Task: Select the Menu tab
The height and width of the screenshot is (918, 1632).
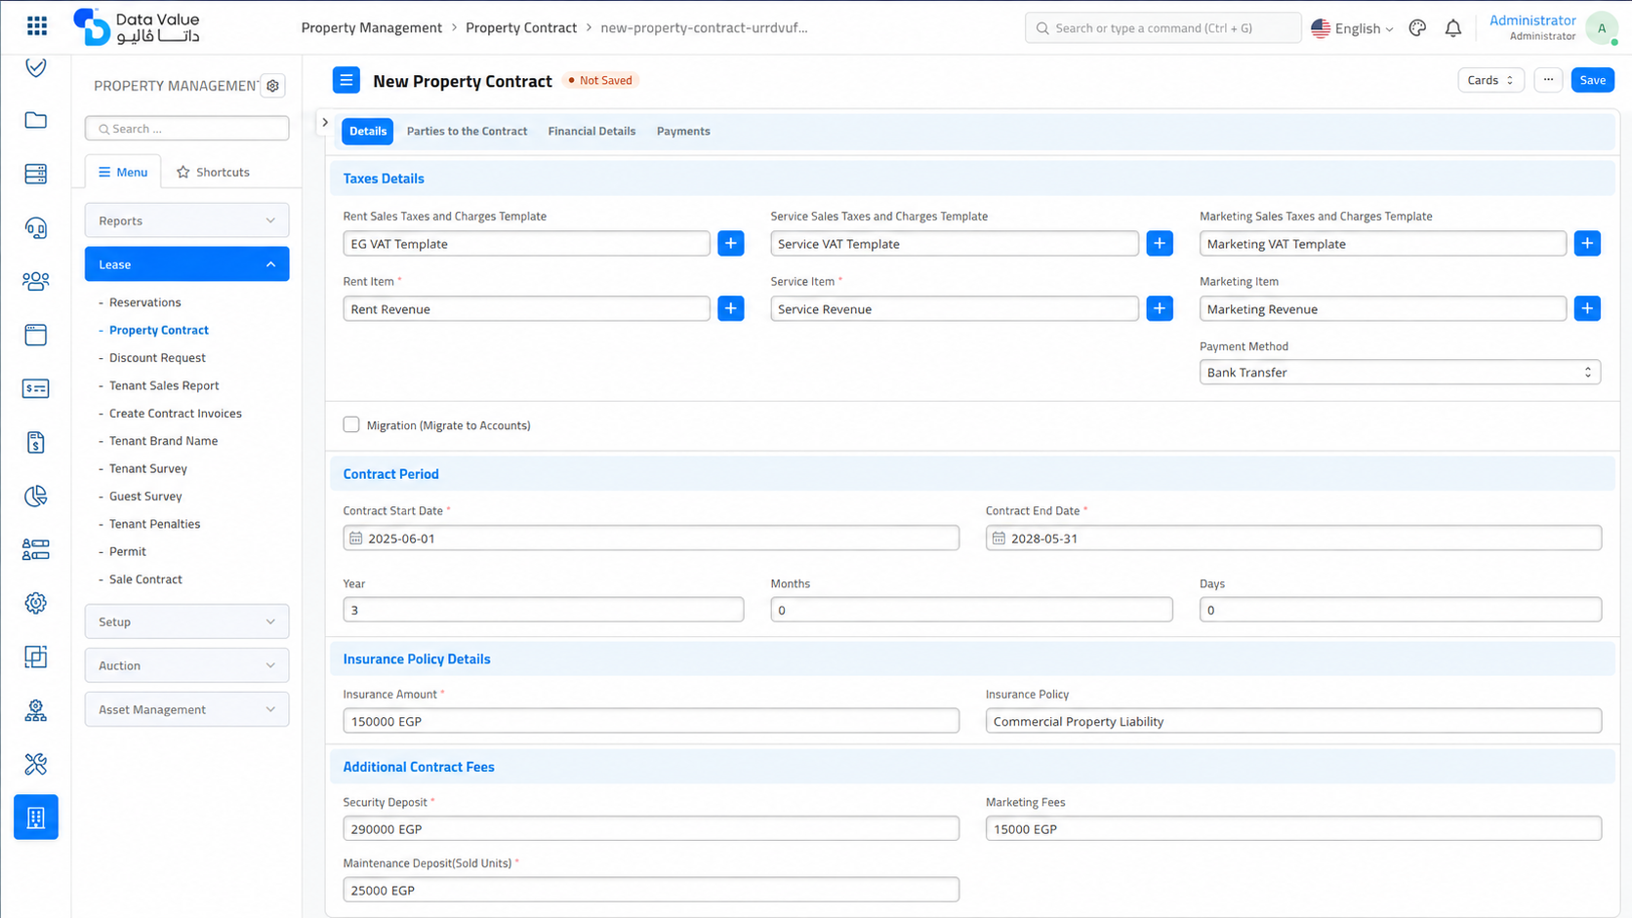Action: (x=123, y=172)
